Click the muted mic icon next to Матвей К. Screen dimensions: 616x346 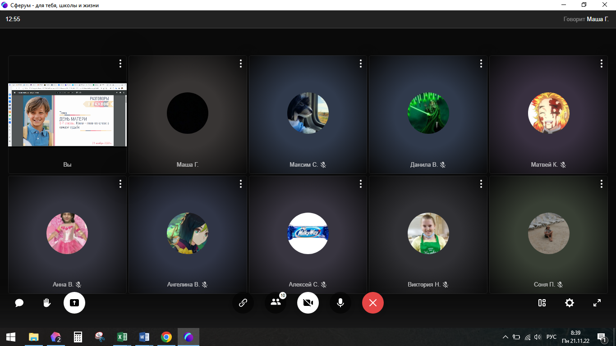pos(563,165)
